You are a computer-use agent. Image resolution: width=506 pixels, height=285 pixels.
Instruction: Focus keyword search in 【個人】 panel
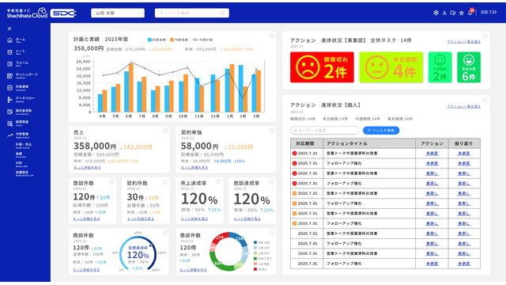pyautogui.click(x=325, y=131)
